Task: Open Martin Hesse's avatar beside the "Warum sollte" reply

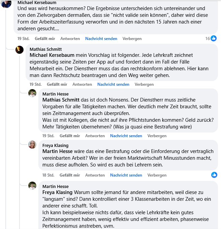Action: [x=32, y=186]
